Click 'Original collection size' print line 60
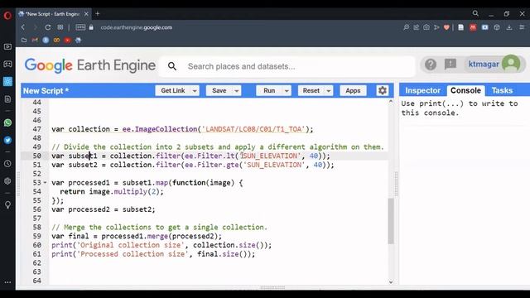The image size is (530, 298). [x=161, y=245]
